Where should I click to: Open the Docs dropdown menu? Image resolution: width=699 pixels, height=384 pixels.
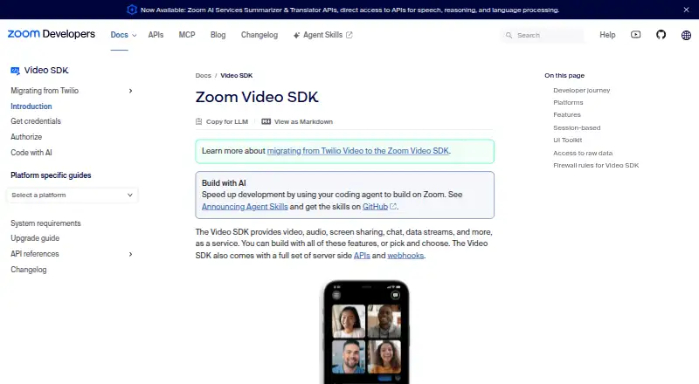pyautogui.click(x=123, y=35)
